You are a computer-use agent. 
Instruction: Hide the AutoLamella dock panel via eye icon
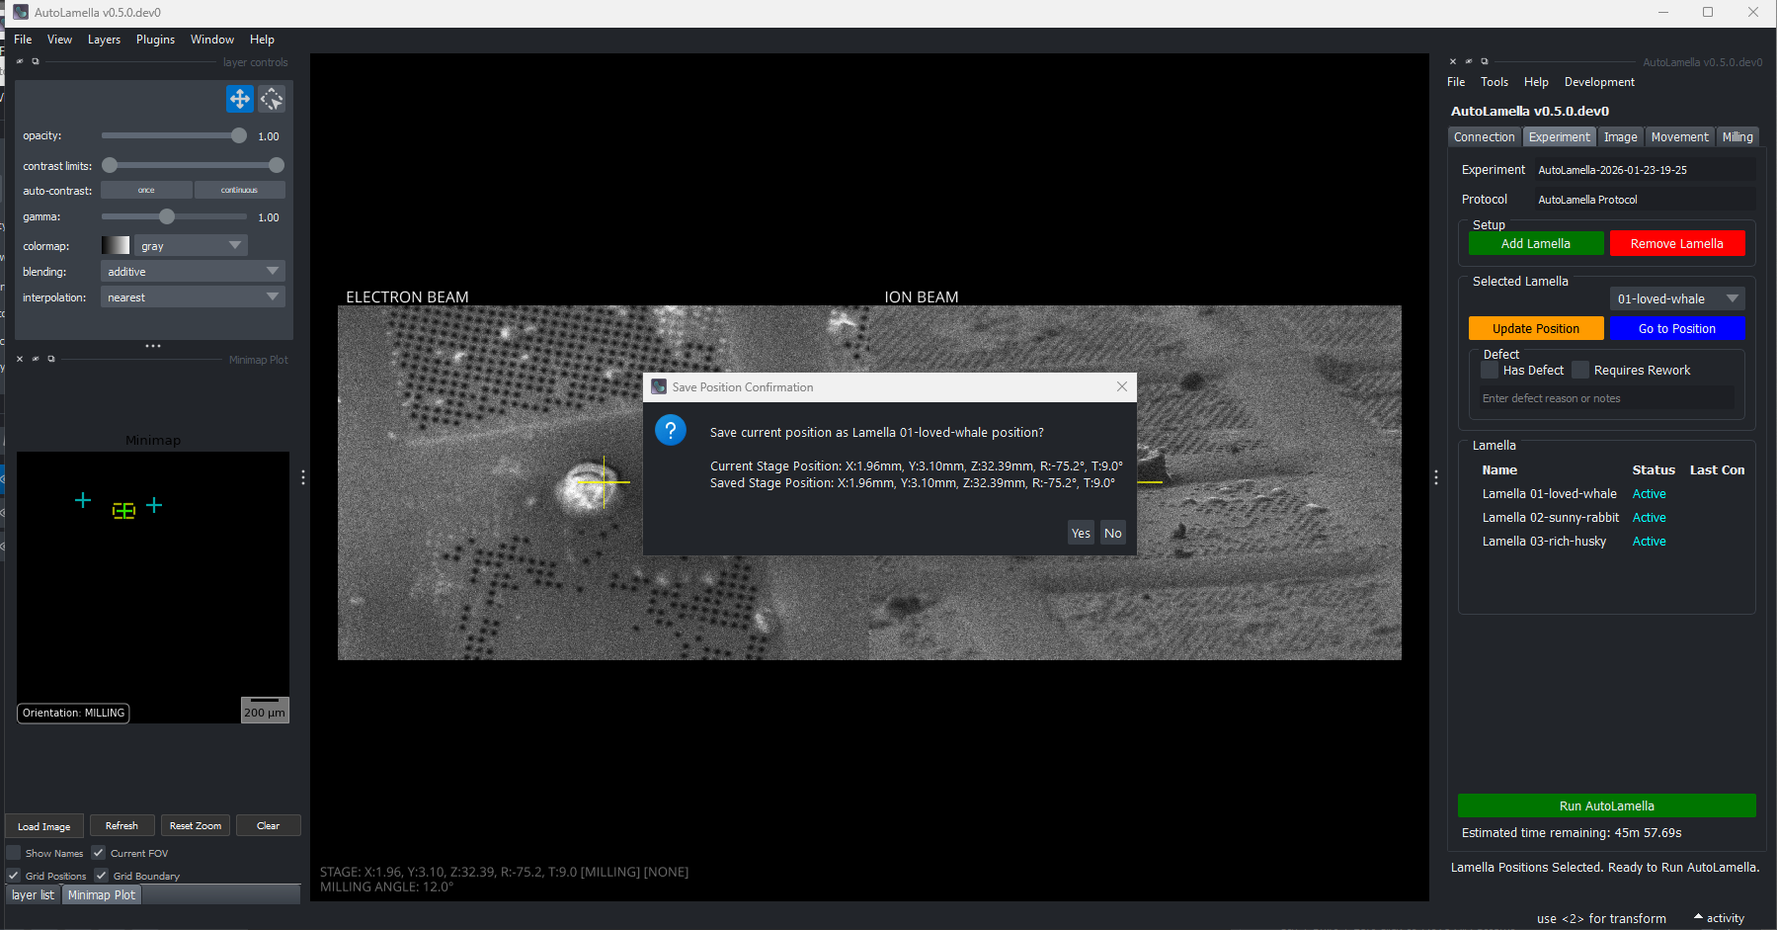pos(1469,61)
